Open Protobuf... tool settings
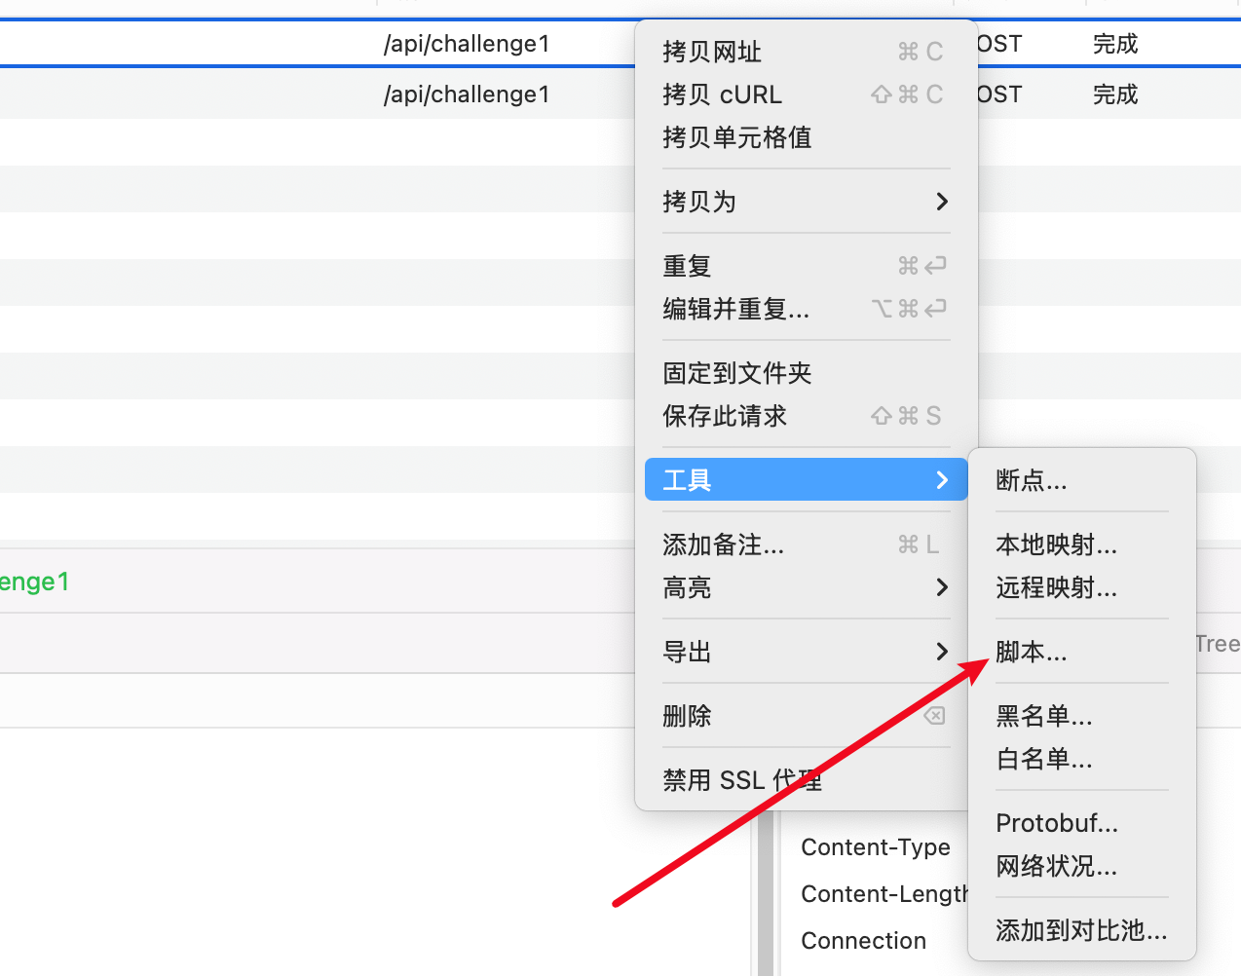Image resolution: width=1241 pixels, height=976 pixels. tap(1057, 823)
